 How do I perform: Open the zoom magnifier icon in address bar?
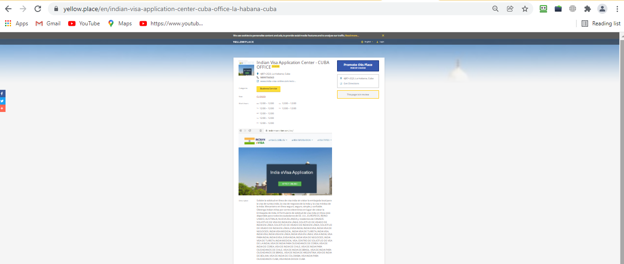click(496, 9)
